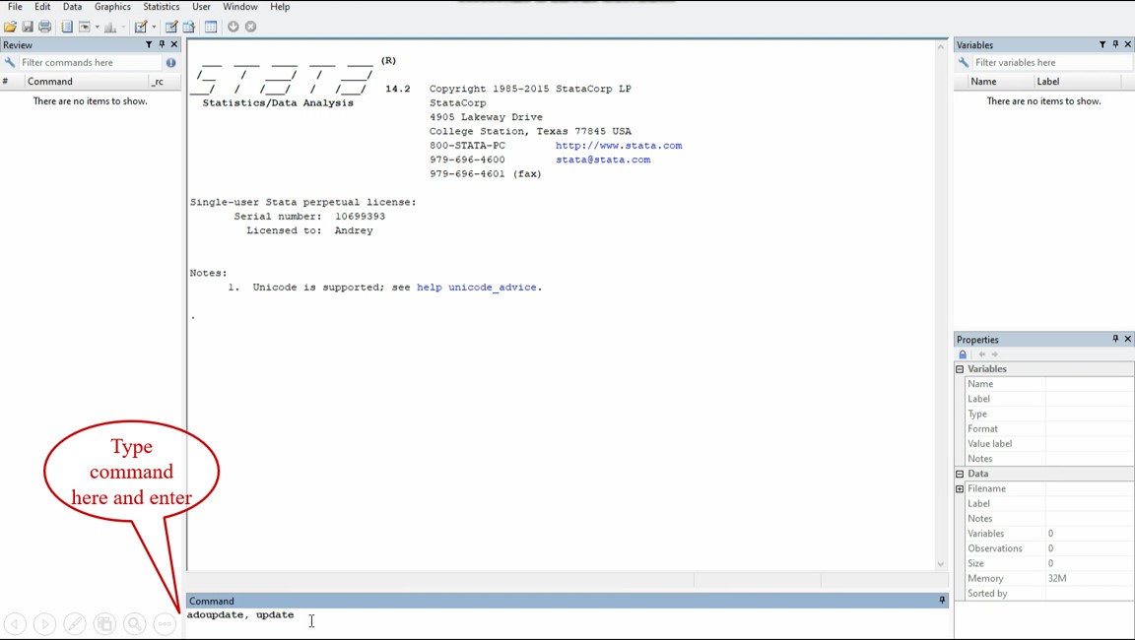Toggle the Variables panel pin
1135x640 pixels.
coord(1115,45)
